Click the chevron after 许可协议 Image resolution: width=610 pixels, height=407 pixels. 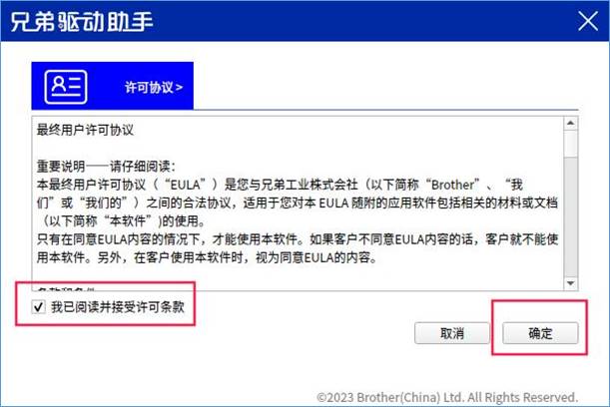pos(179,88)
